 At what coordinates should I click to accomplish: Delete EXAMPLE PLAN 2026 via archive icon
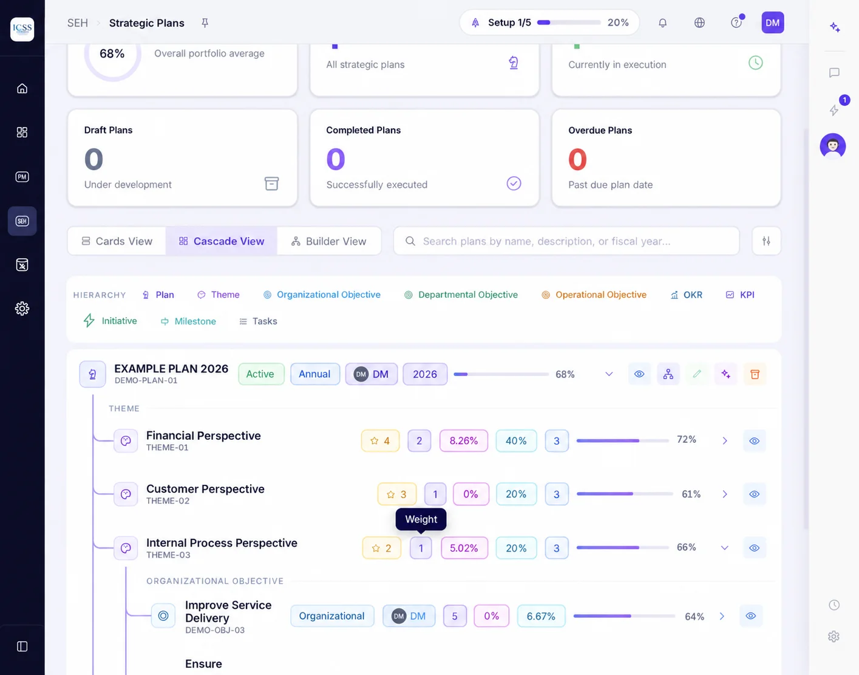[755, 374]
